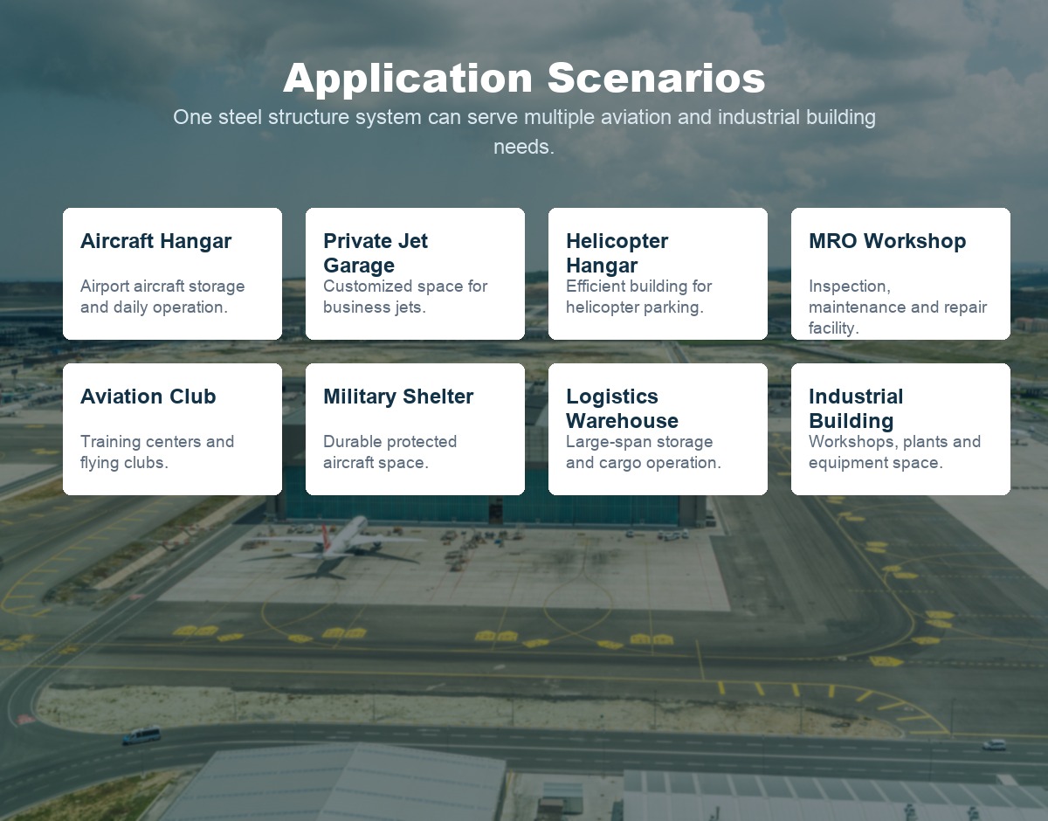1048x821 pixels.
Task: Click 'Training centers and flying clubs.' text
Action: (x=157, y=452)
